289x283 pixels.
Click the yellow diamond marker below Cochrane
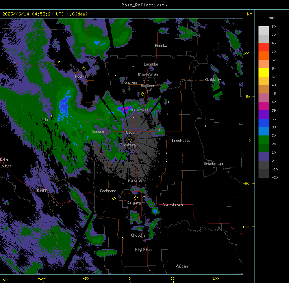tap(114, 198)
